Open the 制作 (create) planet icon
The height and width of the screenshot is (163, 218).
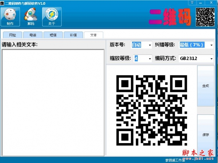[10, 17]
